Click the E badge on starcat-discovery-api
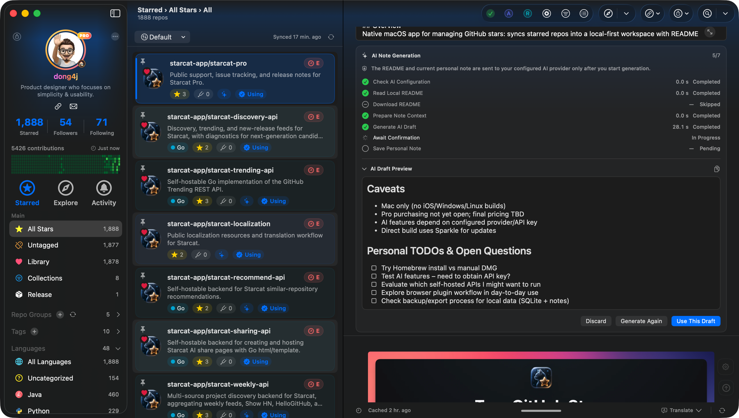 click(314, 117)
